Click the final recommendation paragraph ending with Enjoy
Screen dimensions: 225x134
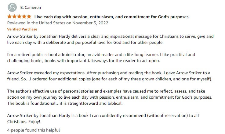(103, 118)
